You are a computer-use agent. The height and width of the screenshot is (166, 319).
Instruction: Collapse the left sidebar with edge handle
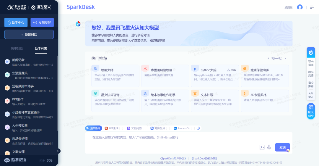click(x=58, y=151)
